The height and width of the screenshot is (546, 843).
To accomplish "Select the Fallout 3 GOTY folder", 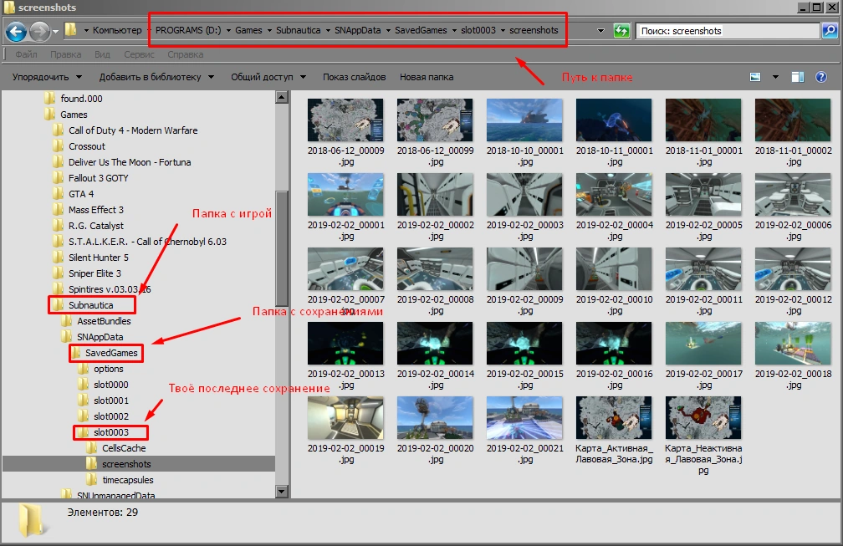I will [x=99, y=178].
